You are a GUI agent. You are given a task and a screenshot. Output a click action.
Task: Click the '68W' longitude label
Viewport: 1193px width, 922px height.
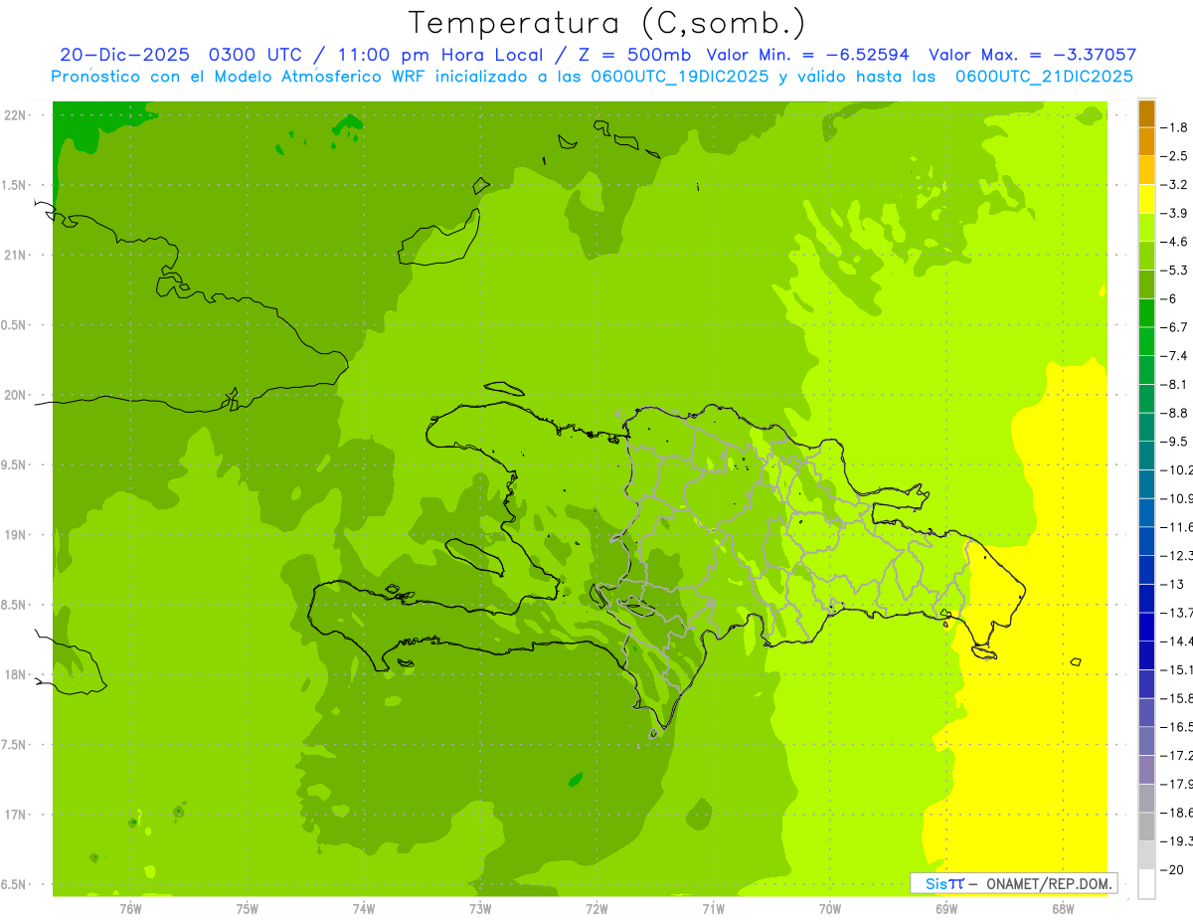coord(1062,908)
